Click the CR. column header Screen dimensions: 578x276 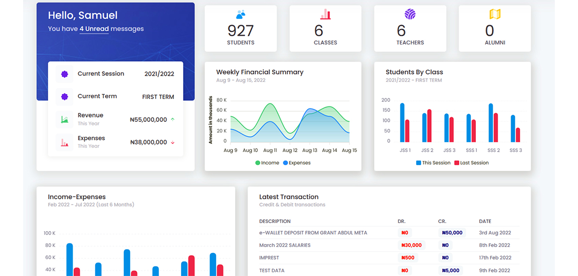pyautogui.click(x=442, y=222)
